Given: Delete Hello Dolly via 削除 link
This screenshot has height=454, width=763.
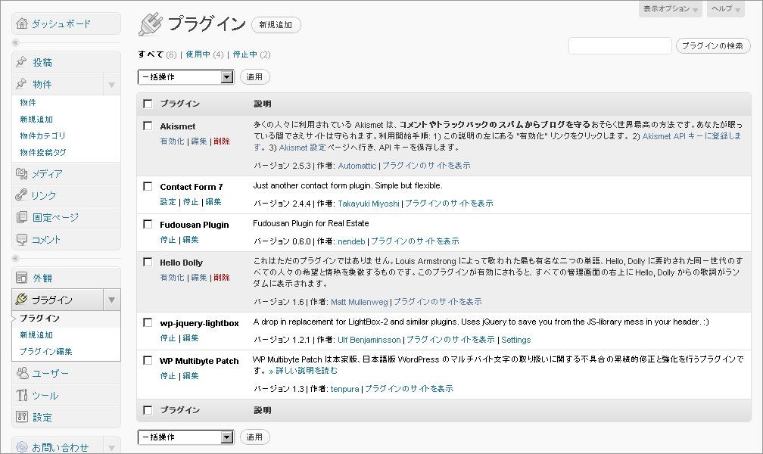Looking at the screenshot, I should click(221, 278).
